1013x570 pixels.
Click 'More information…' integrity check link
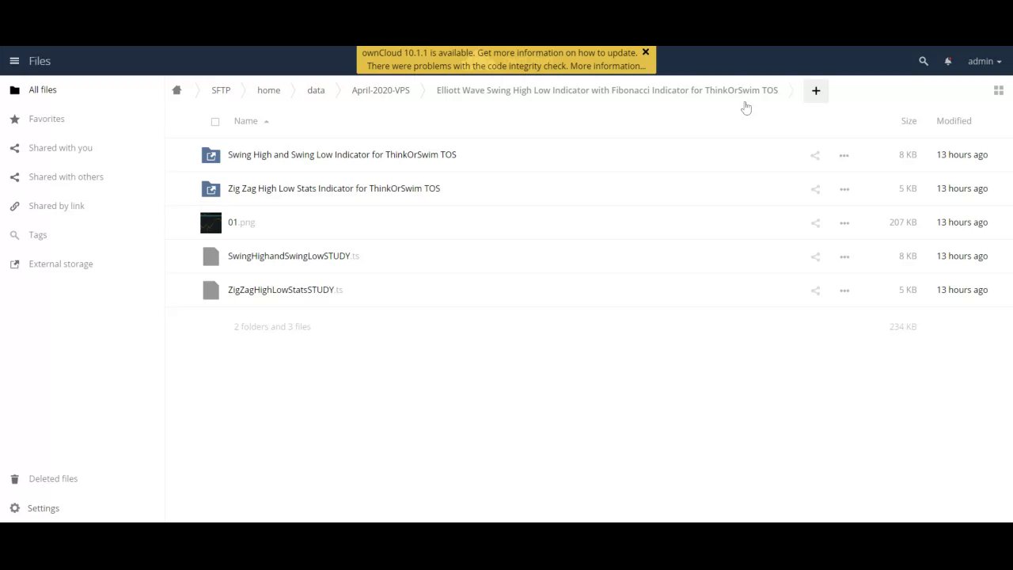608,66
